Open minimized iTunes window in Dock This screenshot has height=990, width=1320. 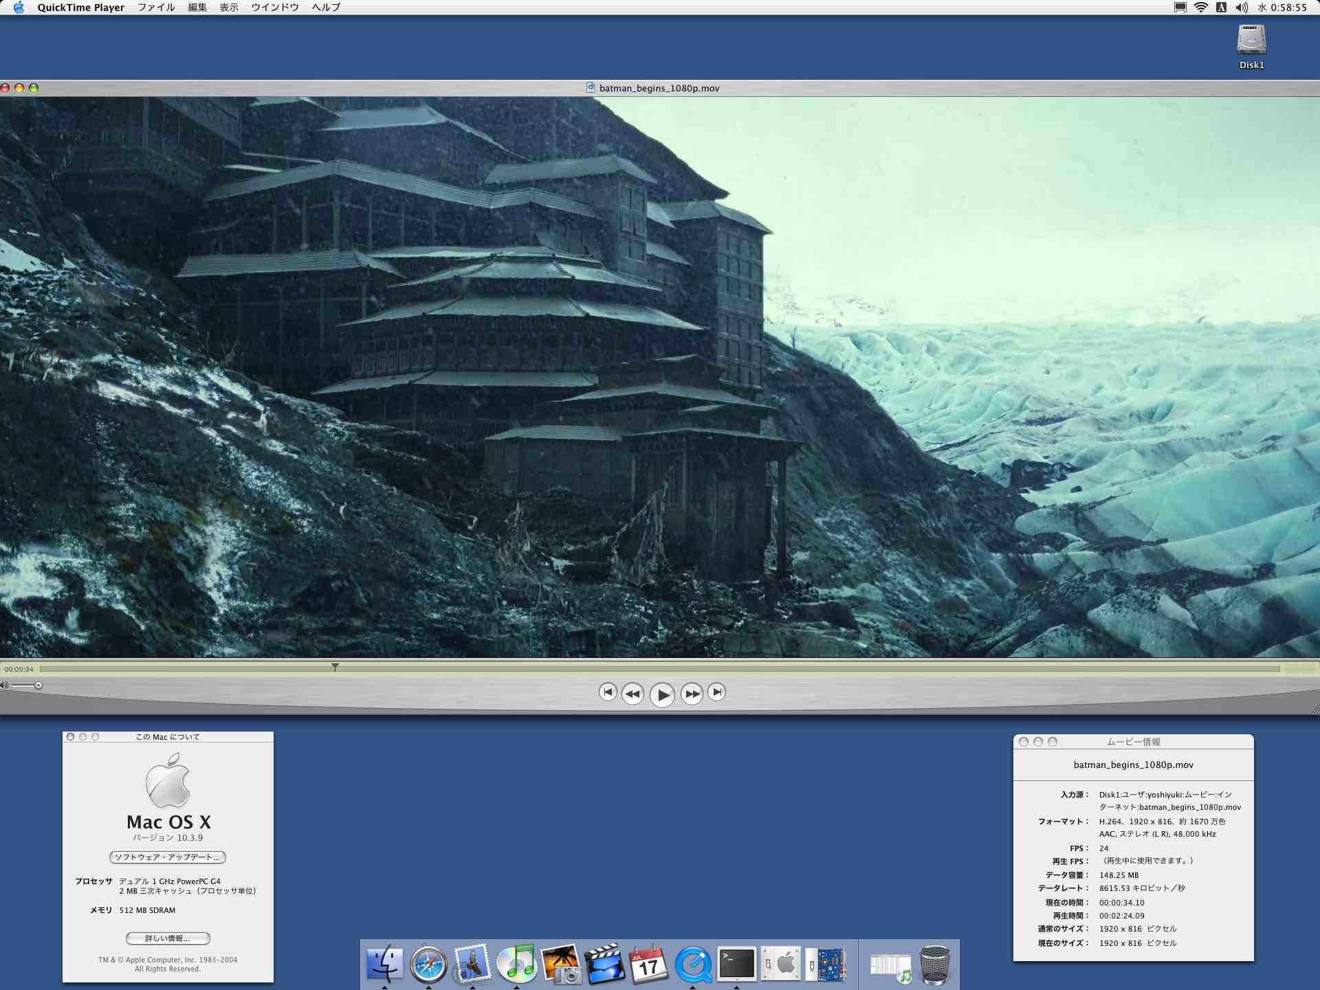pos(891,966)
